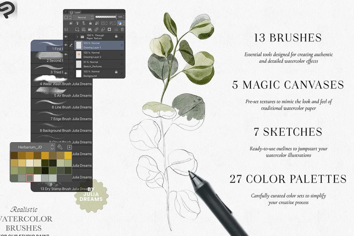Image resolution: width=354 pixels, height=236 pixels.
Task: Open the layer mask enable dropdown icon
Action: coord(104,23)
